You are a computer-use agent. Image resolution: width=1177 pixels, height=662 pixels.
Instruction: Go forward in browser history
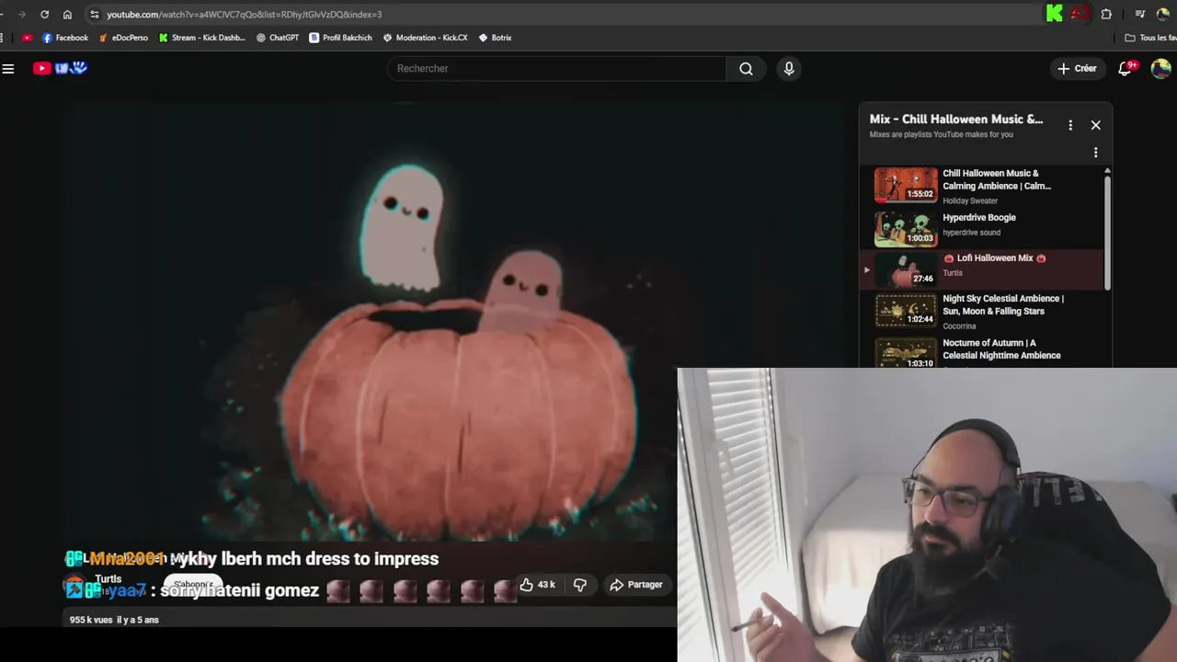(21, 14)
